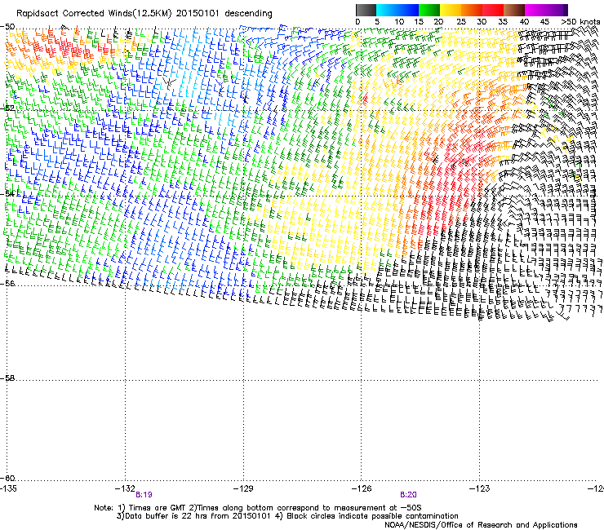Click the -54 latitude axis label
The height and width of the screenshot is (530, 604).
pos(7,193)
